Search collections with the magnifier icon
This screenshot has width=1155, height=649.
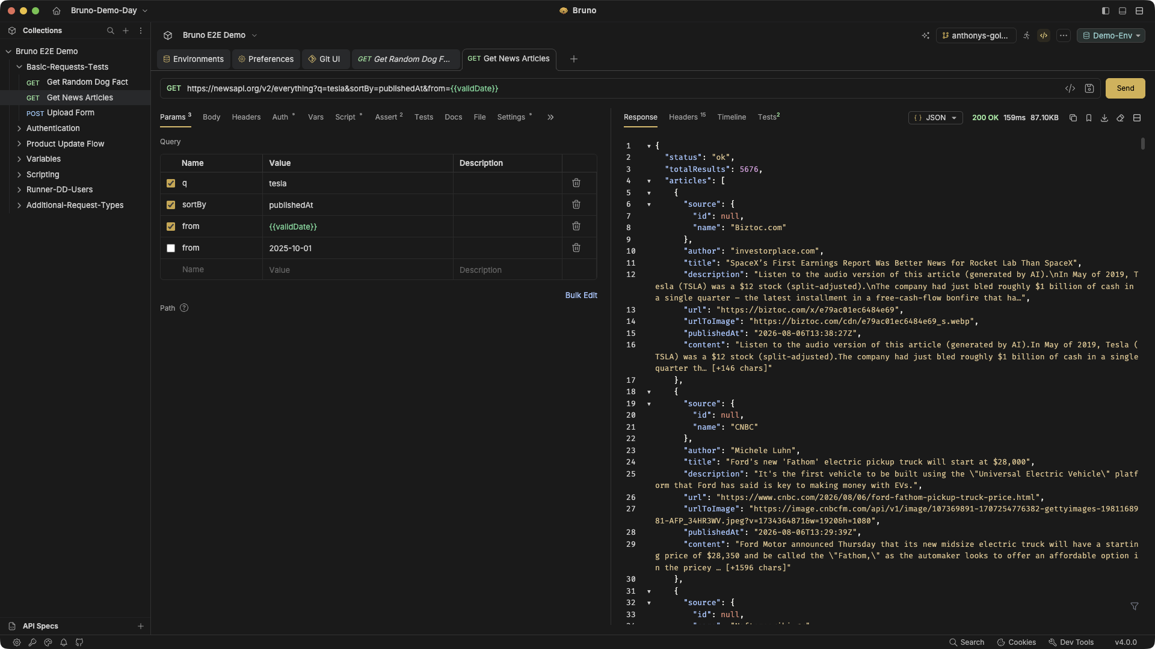[x=111, y=31]
